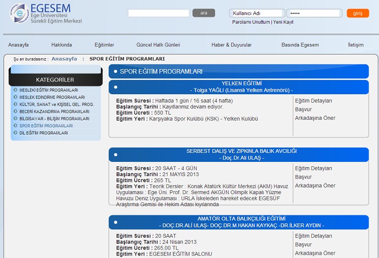
Task: Select DİL EĞİTİM PROGRAMLARI category
Action: 44,133
